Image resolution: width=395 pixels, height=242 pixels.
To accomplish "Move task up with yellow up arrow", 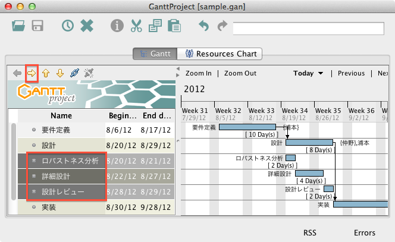I will pos(46,73).
